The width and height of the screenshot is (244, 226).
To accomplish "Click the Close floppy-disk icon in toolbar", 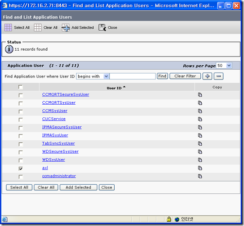I will tap(102, 27).
